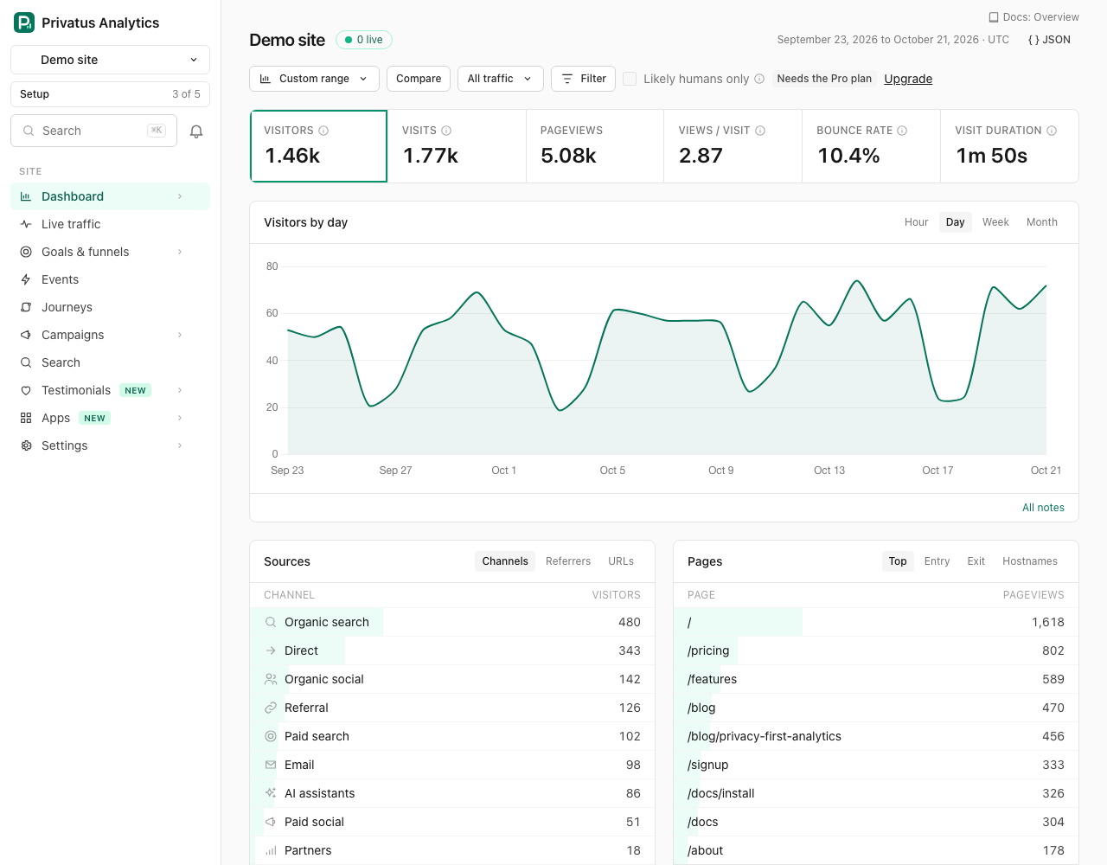Viewport: 1107px width, 865px height.
Task: Click the Filter button
Action: [x=584, y=79]
